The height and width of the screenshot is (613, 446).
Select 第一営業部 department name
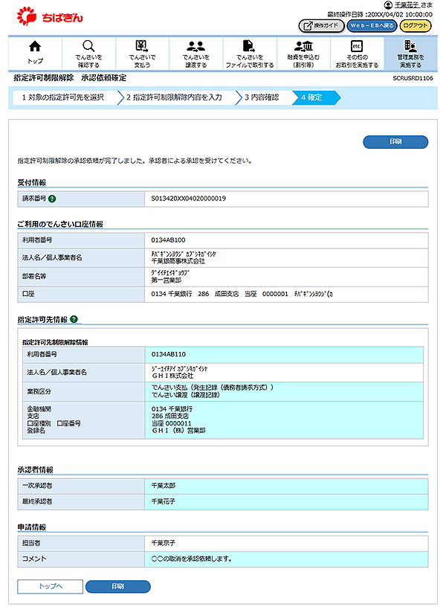tap(166, 280)
